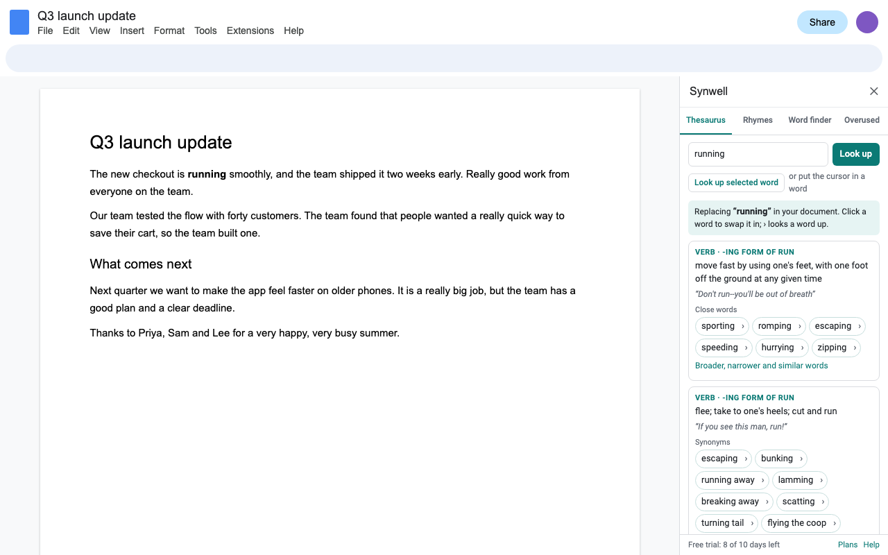Click the thesaurus search field containing 'running'
Image resolution: width=888 pixels, height=555 pixels.
(x=758, y=154)
